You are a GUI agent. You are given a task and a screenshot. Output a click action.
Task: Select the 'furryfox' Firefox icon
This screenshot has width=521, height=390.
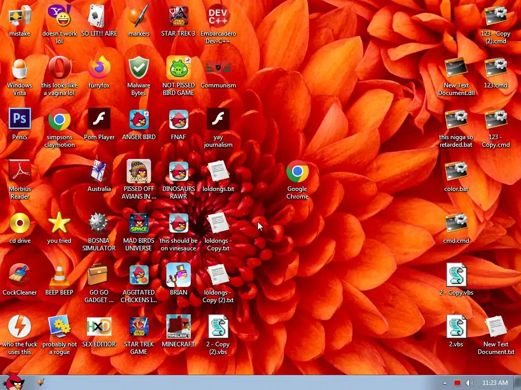click(x=99, y=68)
